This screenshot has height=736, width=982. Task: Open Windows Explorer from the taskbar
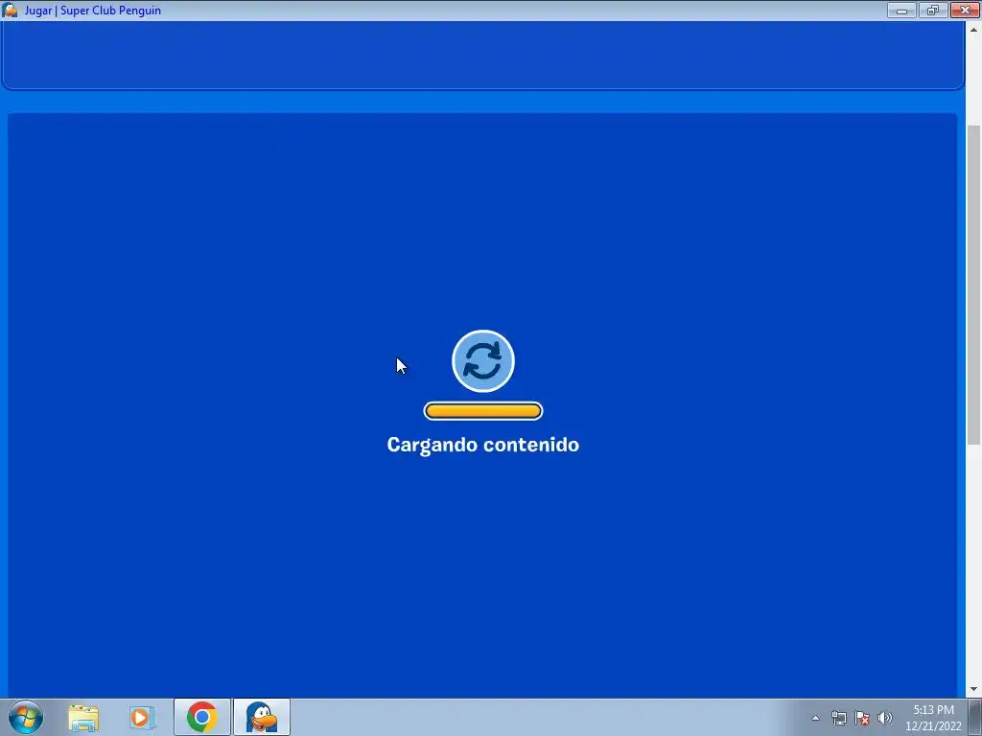pos(83,718)
